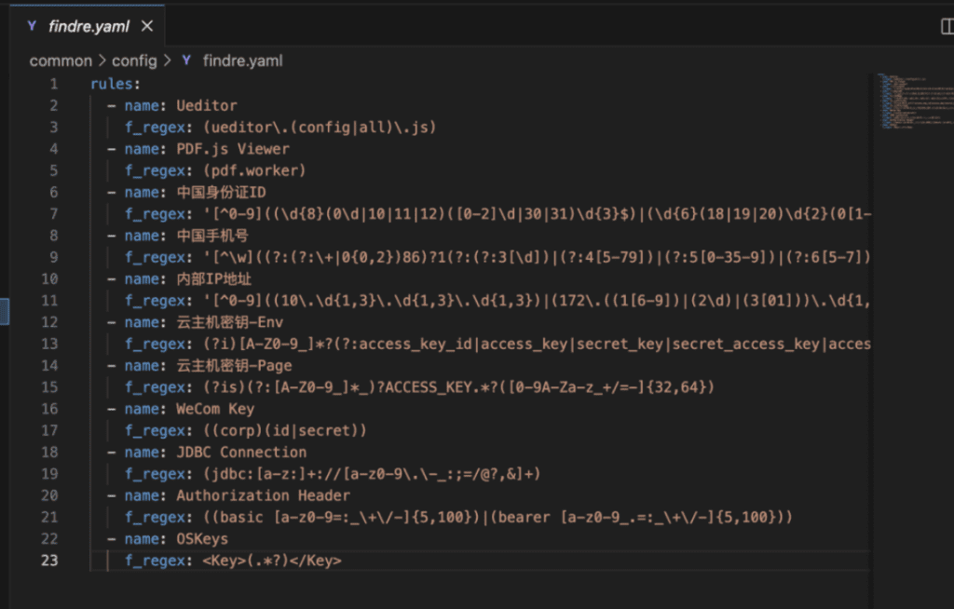Open the findre.yaml breadcrumb item

pos(242,61)
